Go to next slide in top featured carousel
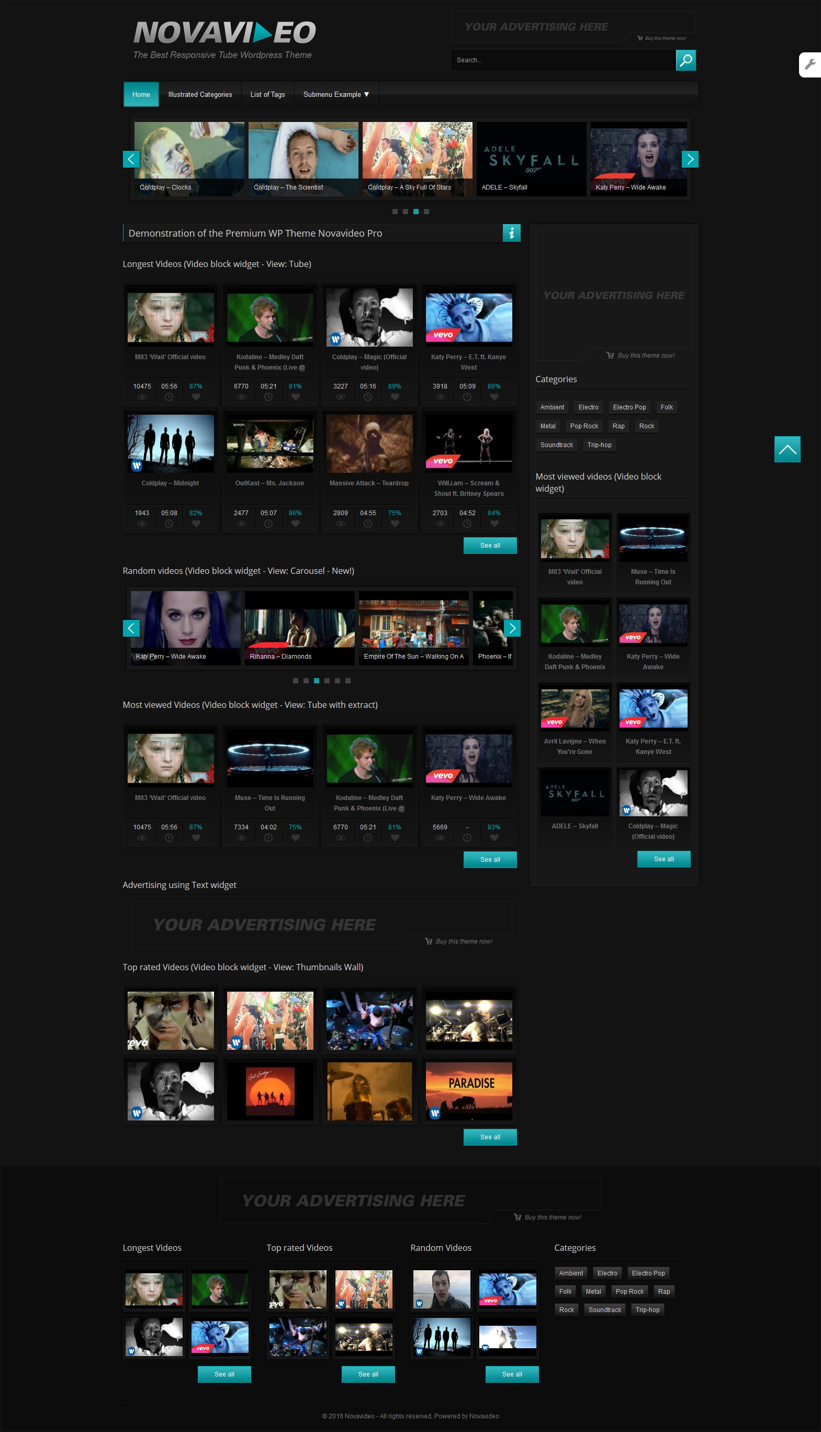Image resolution: width=821 pixels, height=1432 pixels. 690,159
